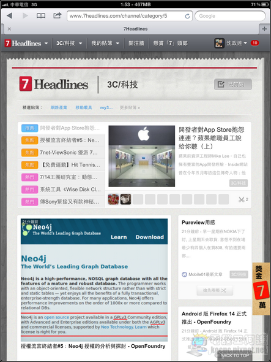Click the Mobile01 source globe icon

coord(184,274)
